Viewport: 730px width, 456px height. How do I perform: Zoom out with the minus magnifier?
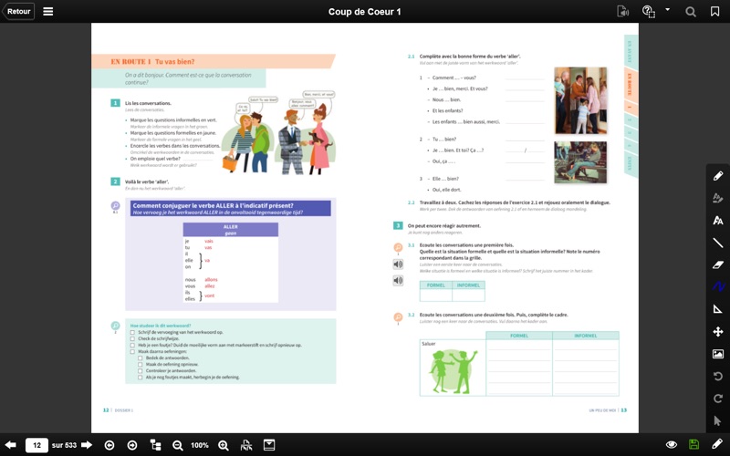pyautogui.click(x=177, y=445)
